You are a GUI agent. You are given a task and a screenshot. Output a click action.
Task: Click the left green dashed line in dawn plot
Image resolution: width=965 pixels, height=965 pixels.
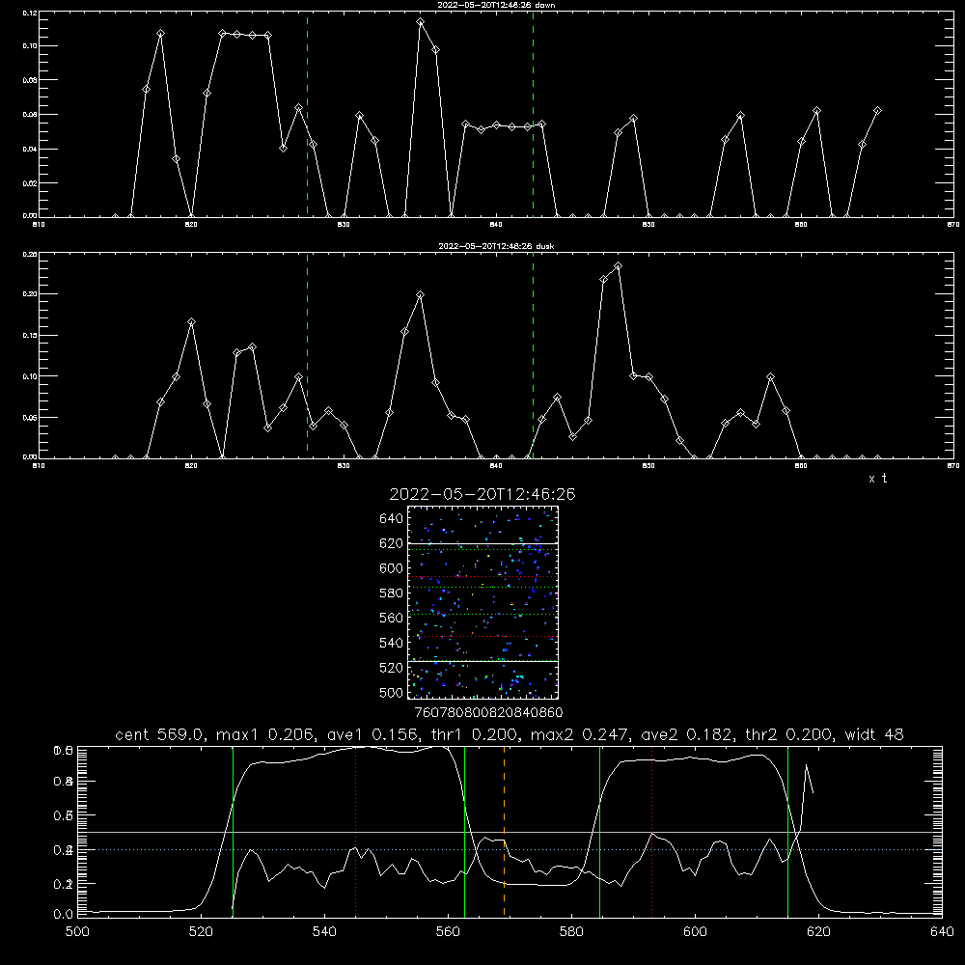[307, 115]
